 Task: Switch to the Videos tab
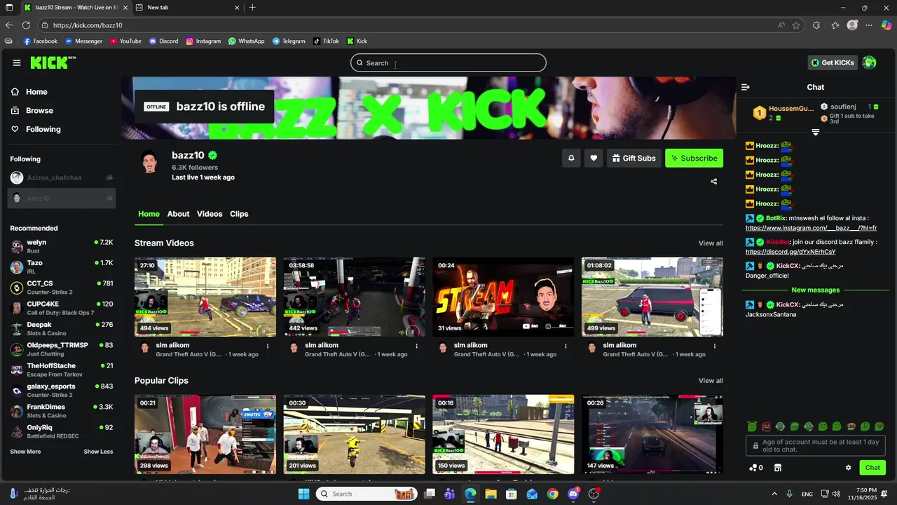click(210, 214)
